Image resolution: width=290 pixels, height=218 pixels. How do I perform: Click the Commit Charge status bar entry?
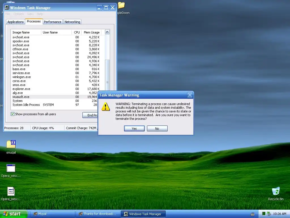(x=81, y=128)
